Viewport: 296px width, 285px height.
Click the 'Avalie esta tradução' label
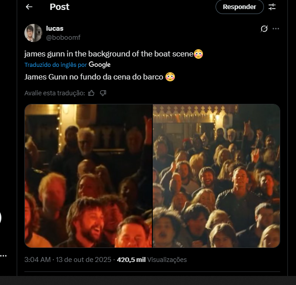(x=54, y=93)
